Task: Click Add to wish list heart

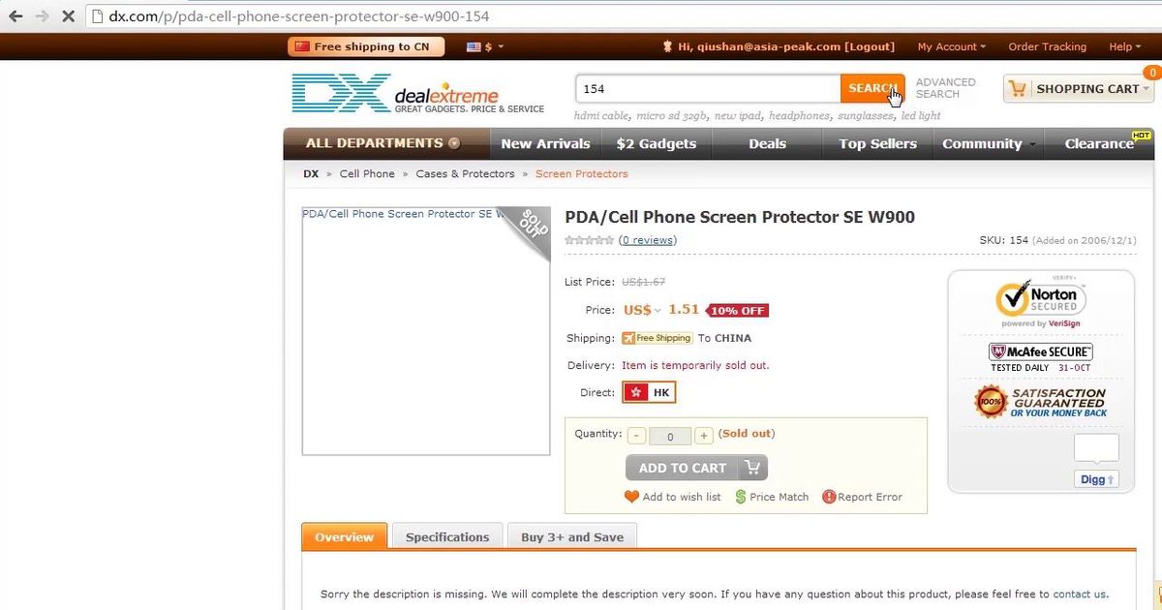Action: tap(631, 497)
